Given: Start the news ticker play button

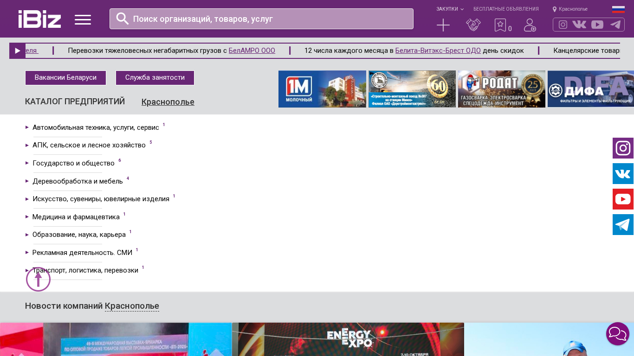Looking at the screenshot, I should click(17, 51).
